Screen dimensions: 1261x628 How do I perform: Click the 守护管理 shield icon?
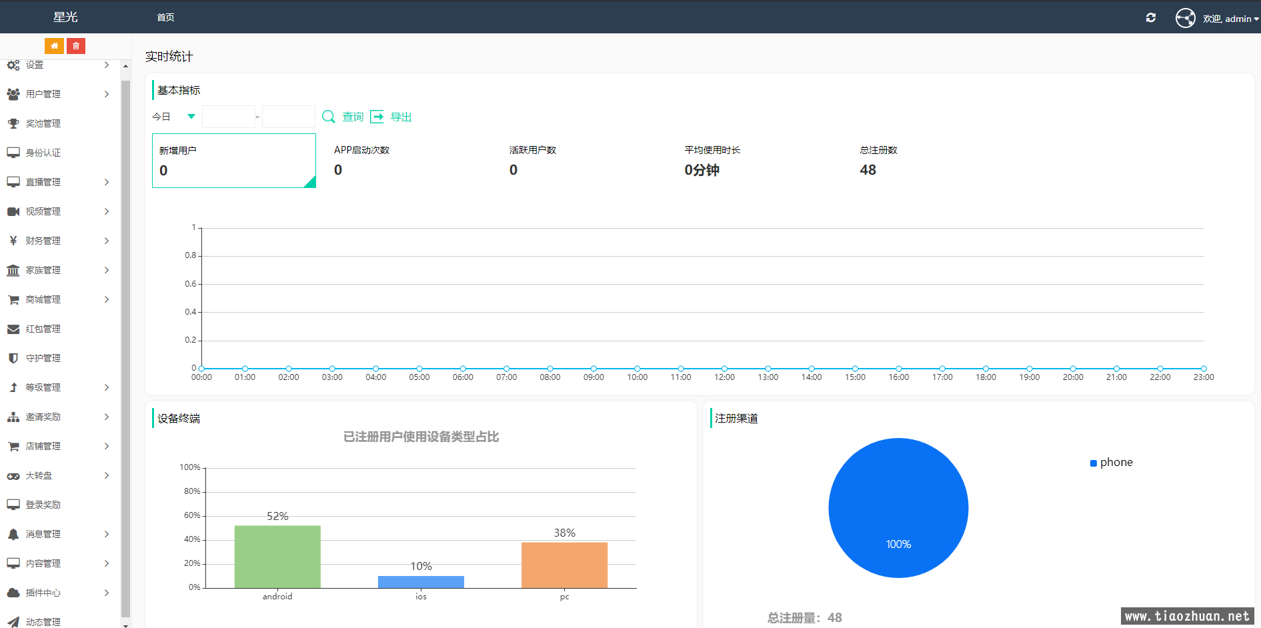point(13,358)
